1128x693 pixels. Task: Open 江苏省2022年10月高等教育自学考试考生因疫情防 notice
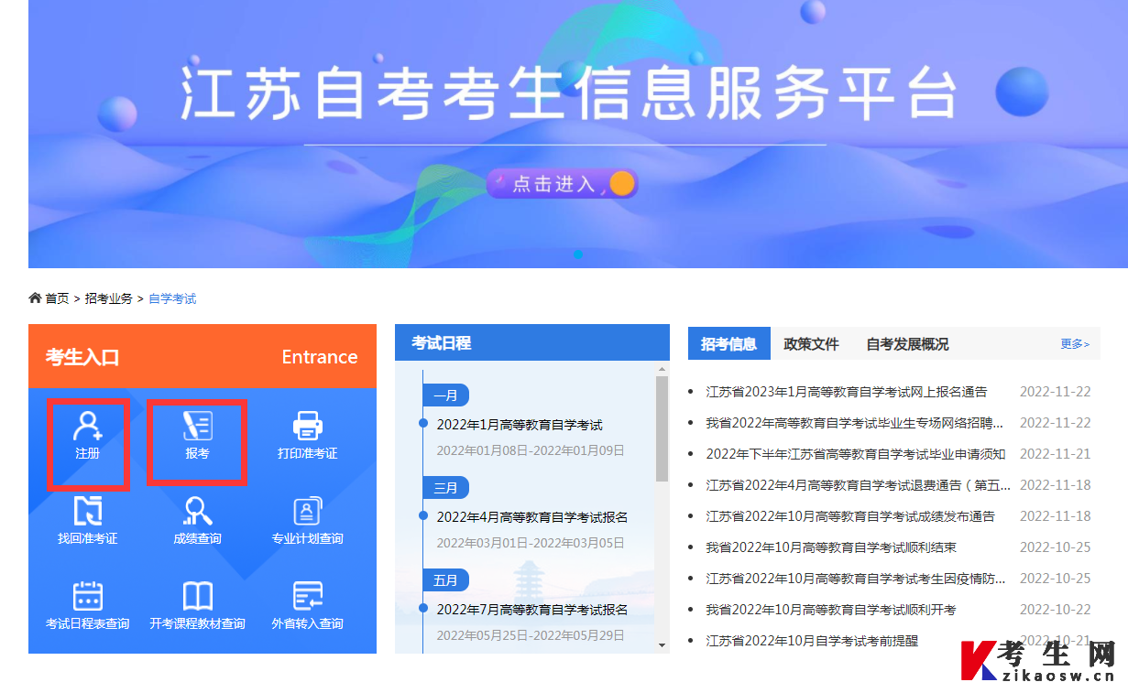click(856, 579)
